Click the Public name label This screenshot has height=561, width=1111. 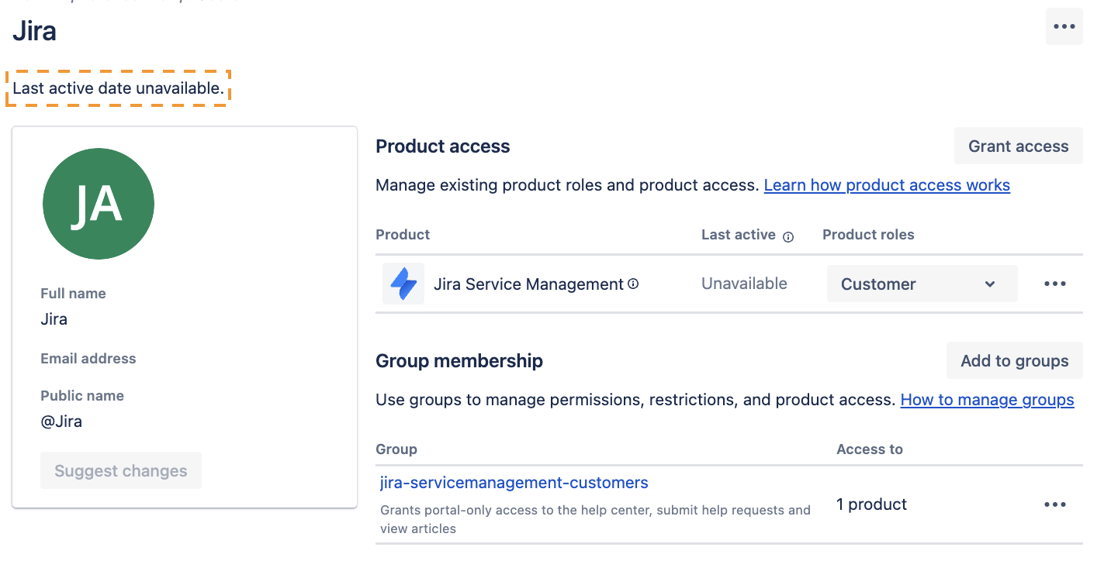82,396
